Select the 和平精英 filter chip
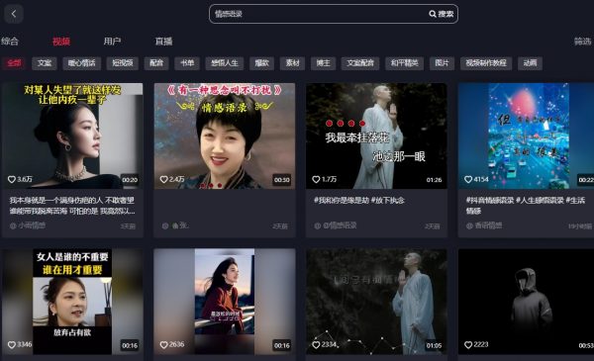Screen dimensions: 594x361 click(405, 63)
